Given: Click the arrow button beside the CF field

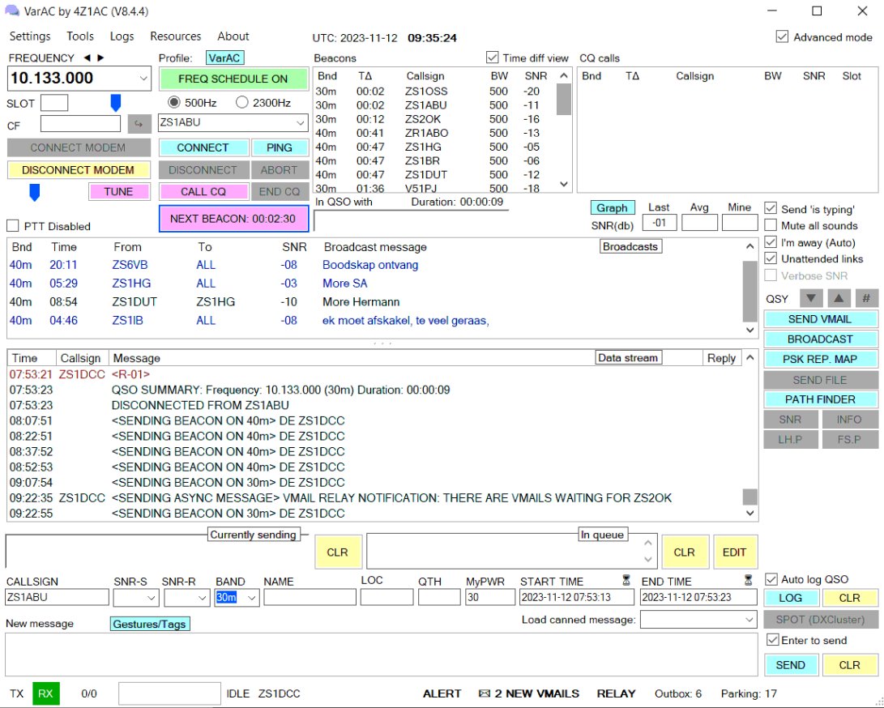Looking at the screenshot, I should pos(139,124).
